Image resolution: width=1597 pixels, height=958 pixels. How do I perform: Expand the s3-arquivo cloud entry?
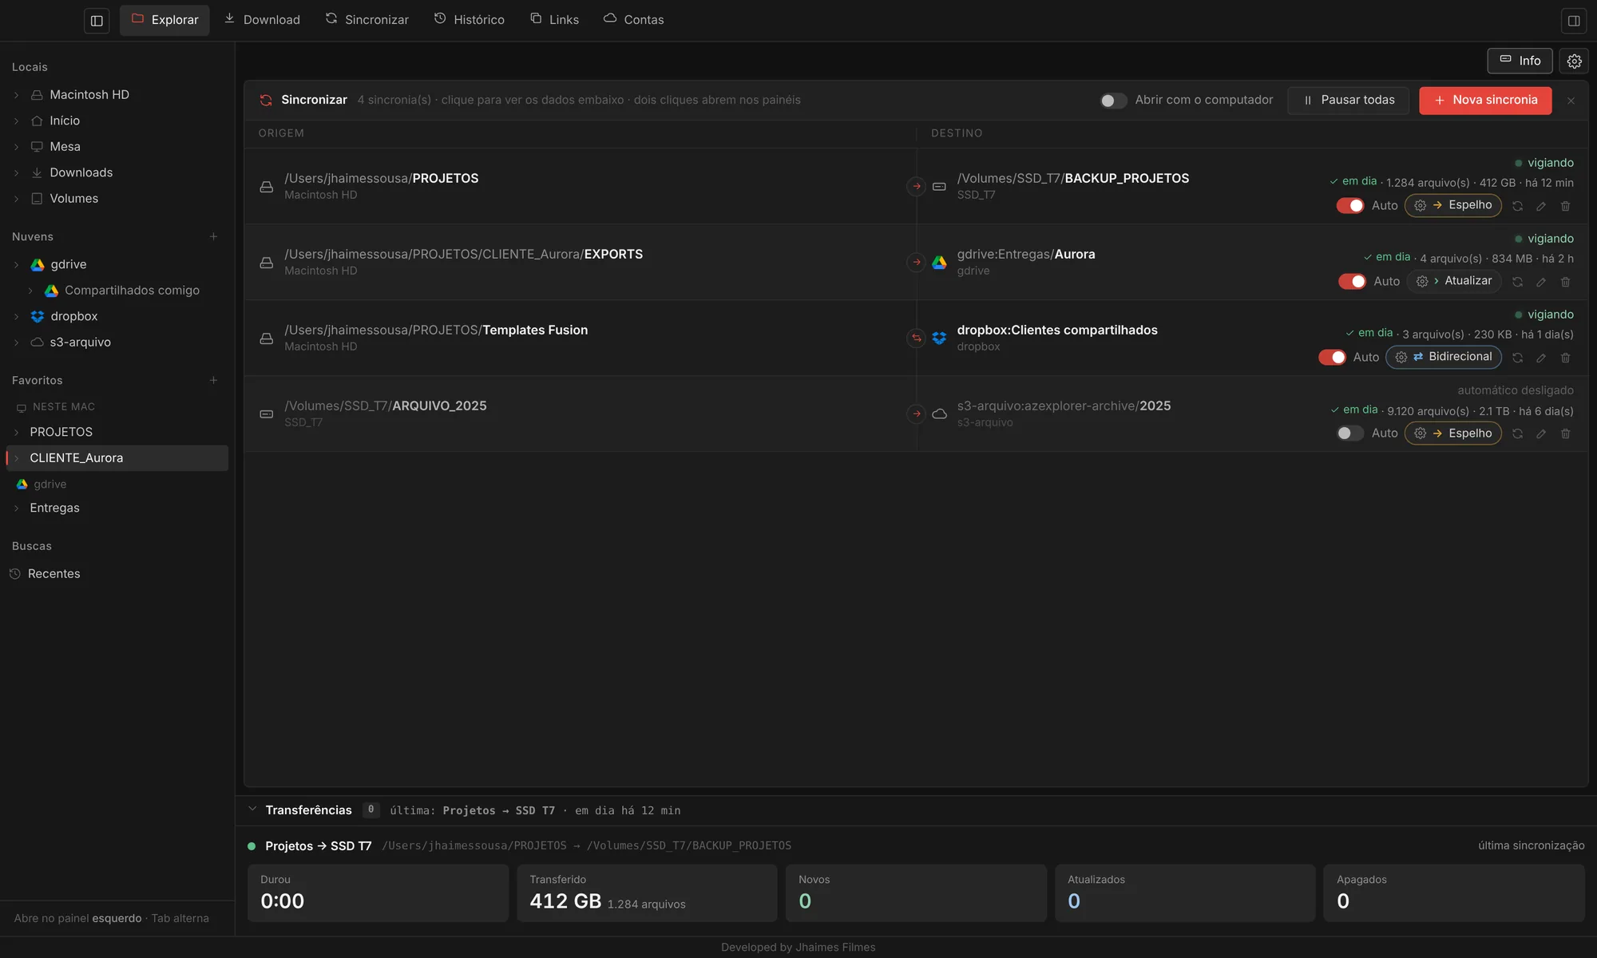(x=16, y=342)
